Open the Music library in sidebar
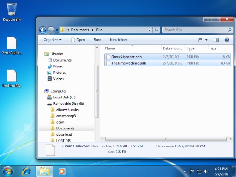 [58, 66]
